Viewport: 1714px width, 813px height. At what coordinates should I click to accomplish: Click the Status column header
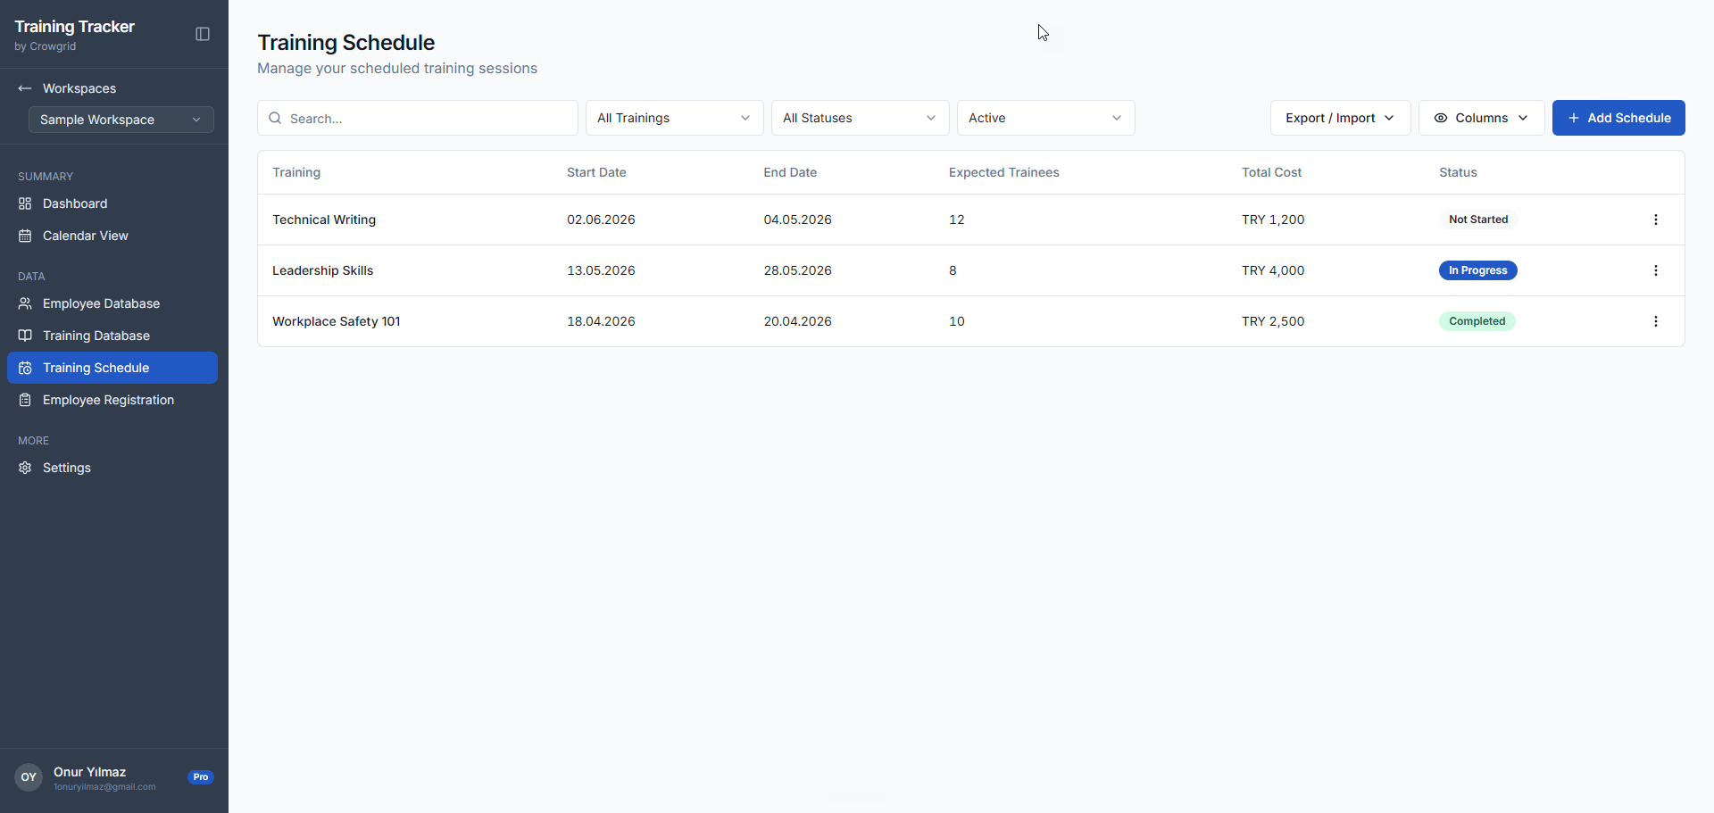coord(1458,172)
